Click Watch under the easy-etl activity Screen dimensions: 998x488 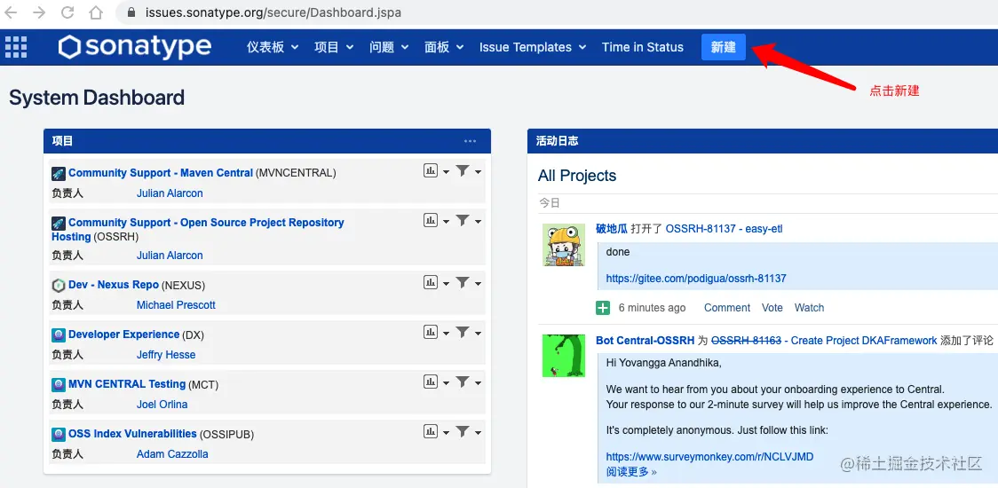[809, 308]
